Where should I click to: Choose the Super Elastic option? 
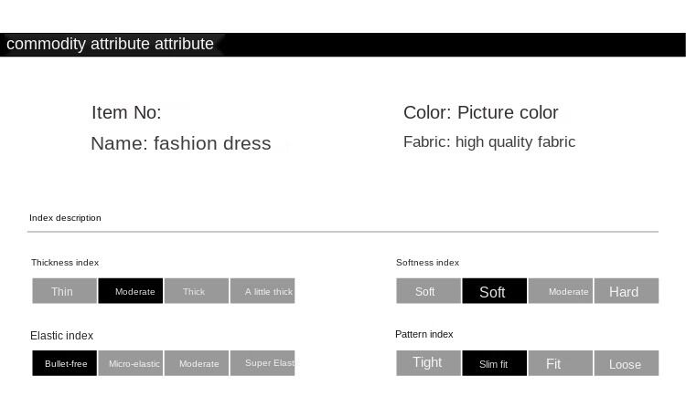[x=263, y=363]
